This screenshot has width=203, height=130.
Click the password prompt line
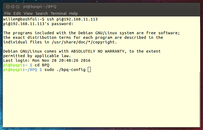click(x=38, y=24)
